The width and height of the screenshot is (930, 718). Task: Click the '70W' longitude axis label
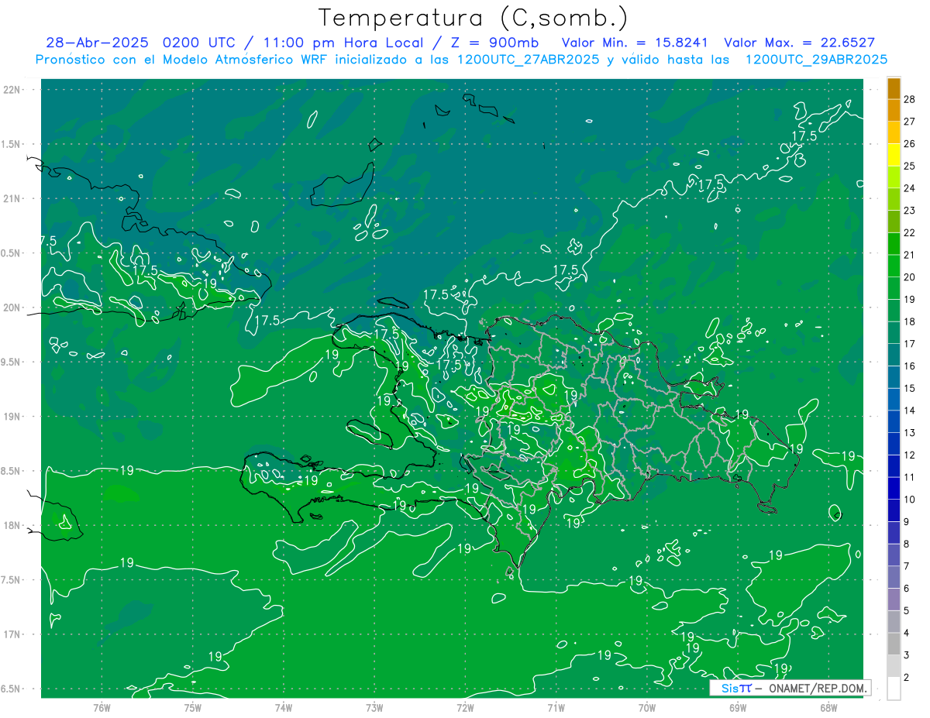(646, 707)
